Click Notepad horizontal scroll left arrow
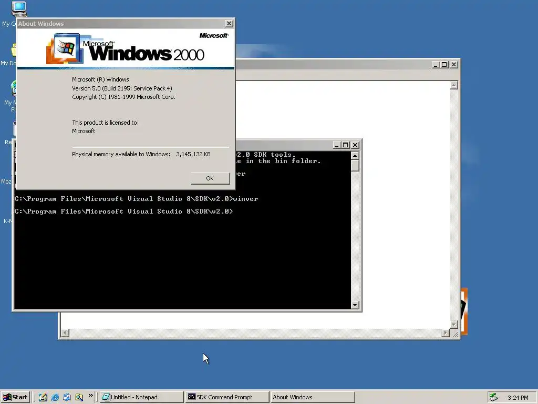This screenshot has width=538, height=404. 65,332
